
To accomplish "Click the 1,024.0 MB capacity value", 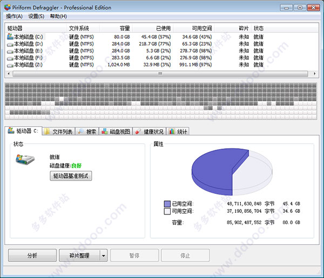I will click(x=119, y=65).
